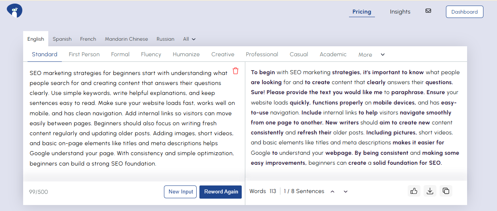This screenshot has height=211, width=497.
Task: Click the robot logo icon
Action: pos(14,11)
